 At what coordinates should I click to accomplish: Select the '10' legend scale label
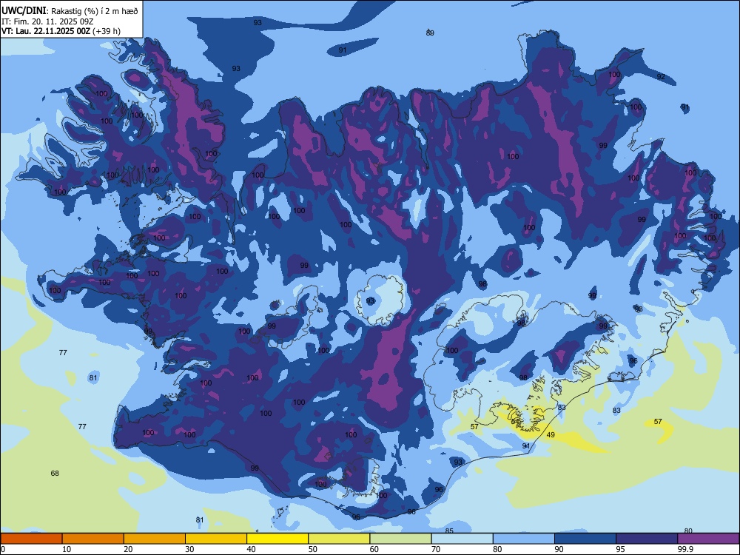67,549
